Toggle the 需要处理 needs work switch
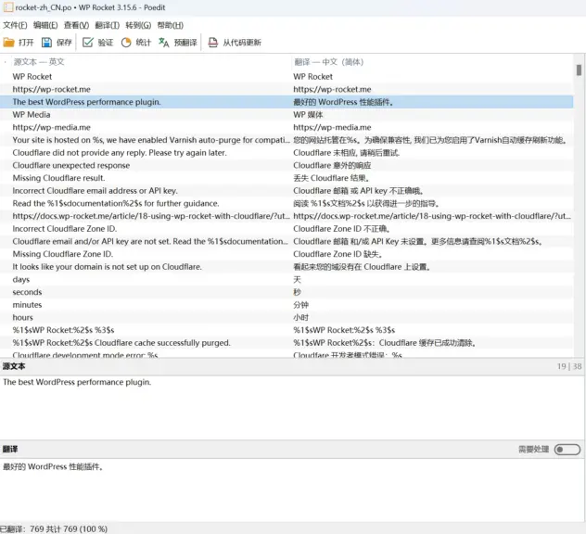The height and width of the screenshot is (534, 586). [567, 450]
